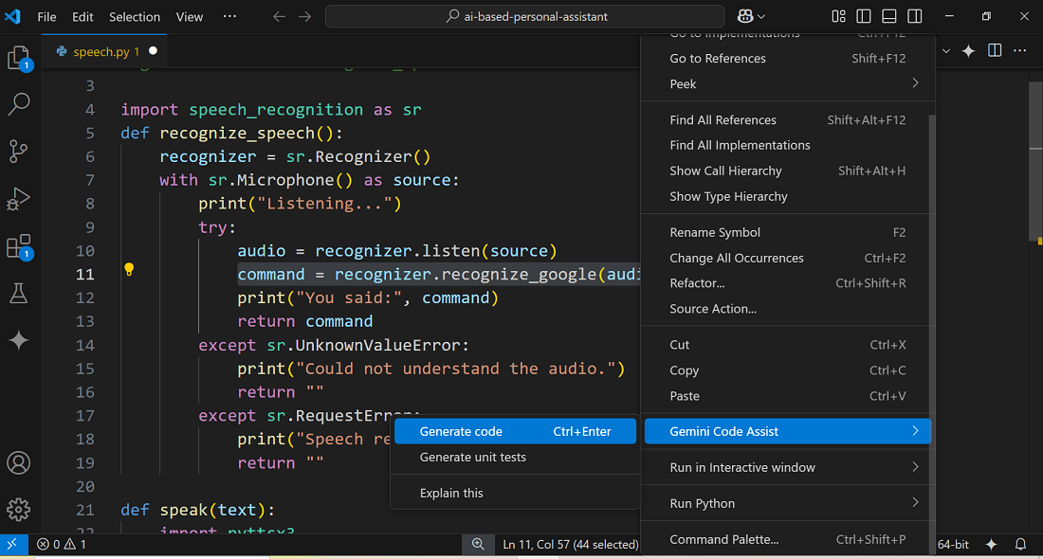Choose Generate code from the submenu
This screenshot has height=559, width=1043.
(x=516, y=431)
